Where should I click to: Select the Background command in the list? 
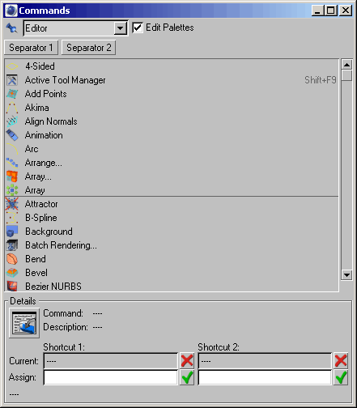click(x=172, y=232)
